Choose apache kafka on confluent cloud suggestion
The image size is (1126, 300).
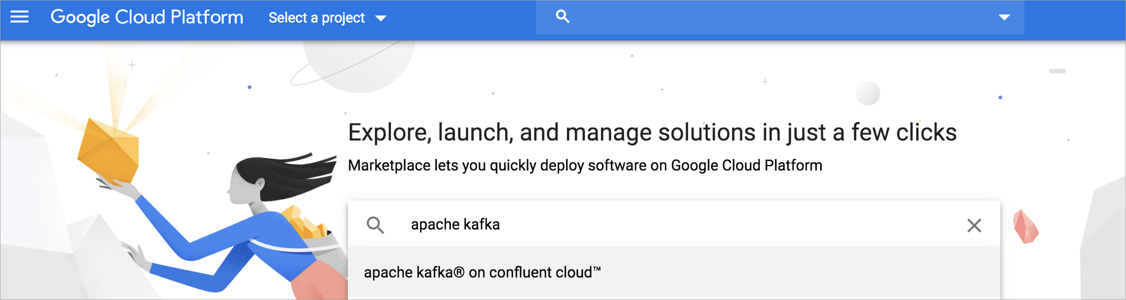click(x=482, y=272)
